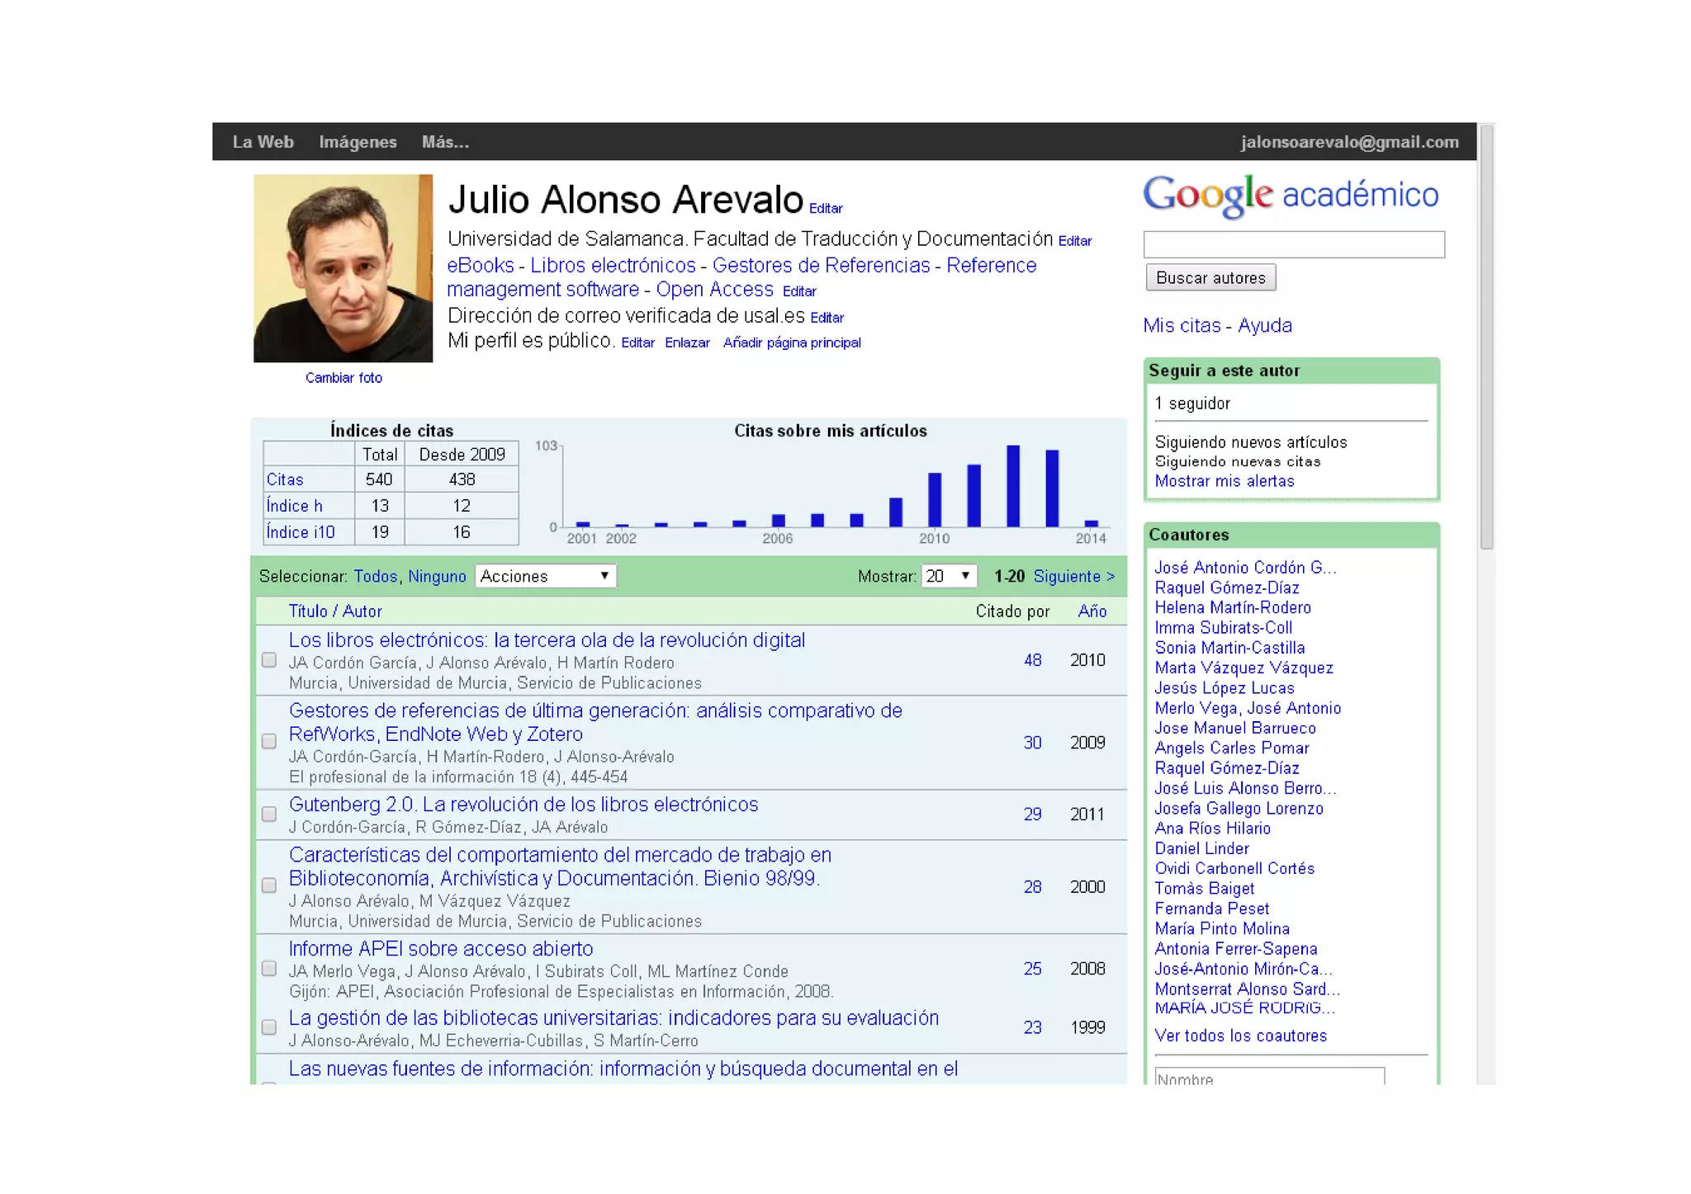Click in the author search input field
Image resolution: width=1691 pixels, height=1194 pixels.
pyautogui.click(x=1293, y=244)
